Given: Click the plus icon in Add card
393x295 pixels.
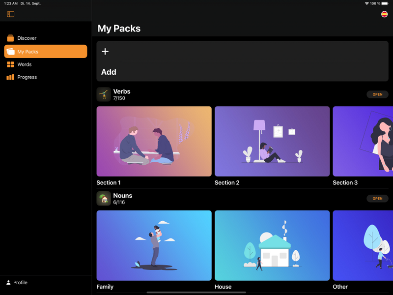Looking at the screenshot, I should coord(105,52).
